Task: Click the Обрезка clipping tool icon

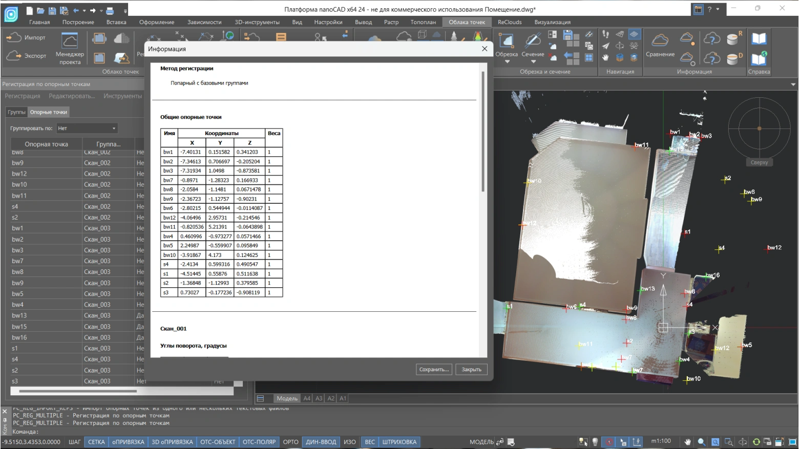Action: click(x=506, y=41)
